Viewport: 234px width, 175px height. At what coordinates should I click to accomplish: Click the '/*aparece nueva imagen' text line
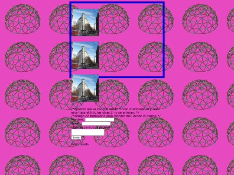tap(115, 109)
